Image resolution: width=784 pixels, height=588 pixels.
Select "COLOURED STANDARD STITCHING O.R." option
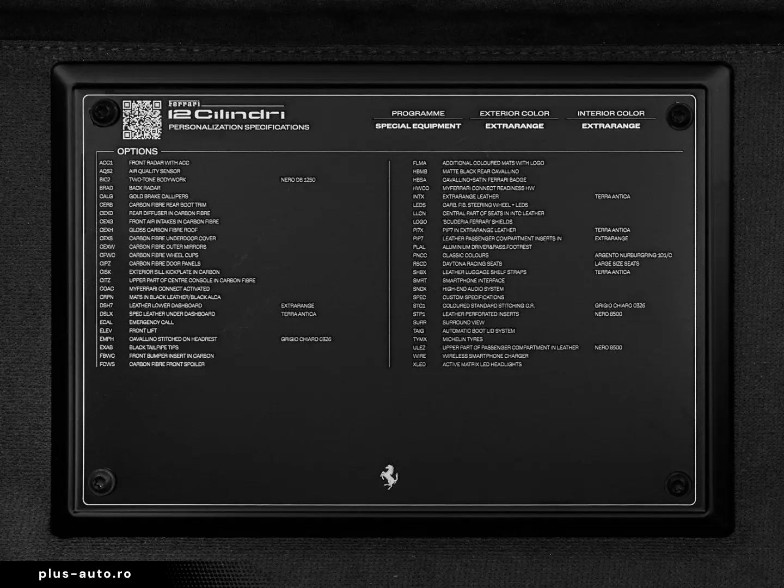click(x=489, y=306)
